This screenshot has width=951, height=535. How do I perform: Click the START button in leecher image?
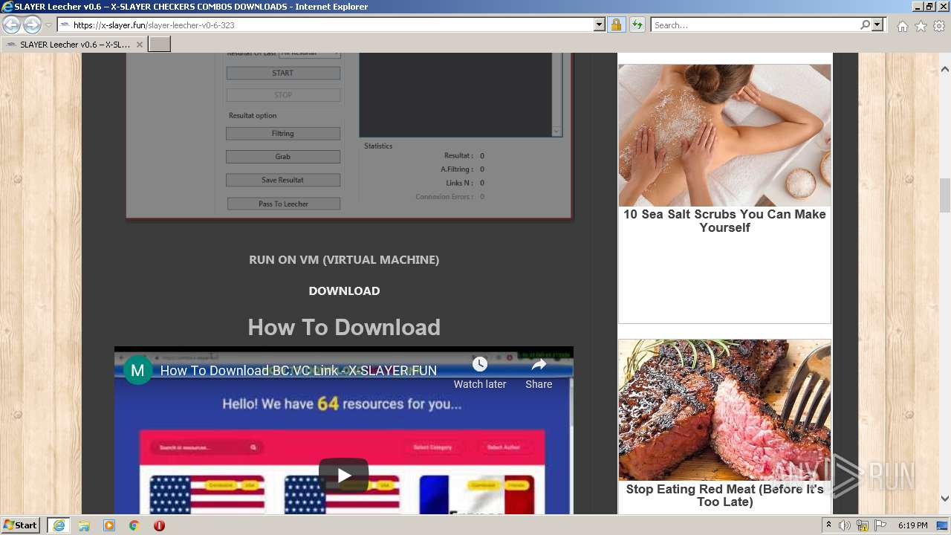pyautogui.click(x=283, y=73)
